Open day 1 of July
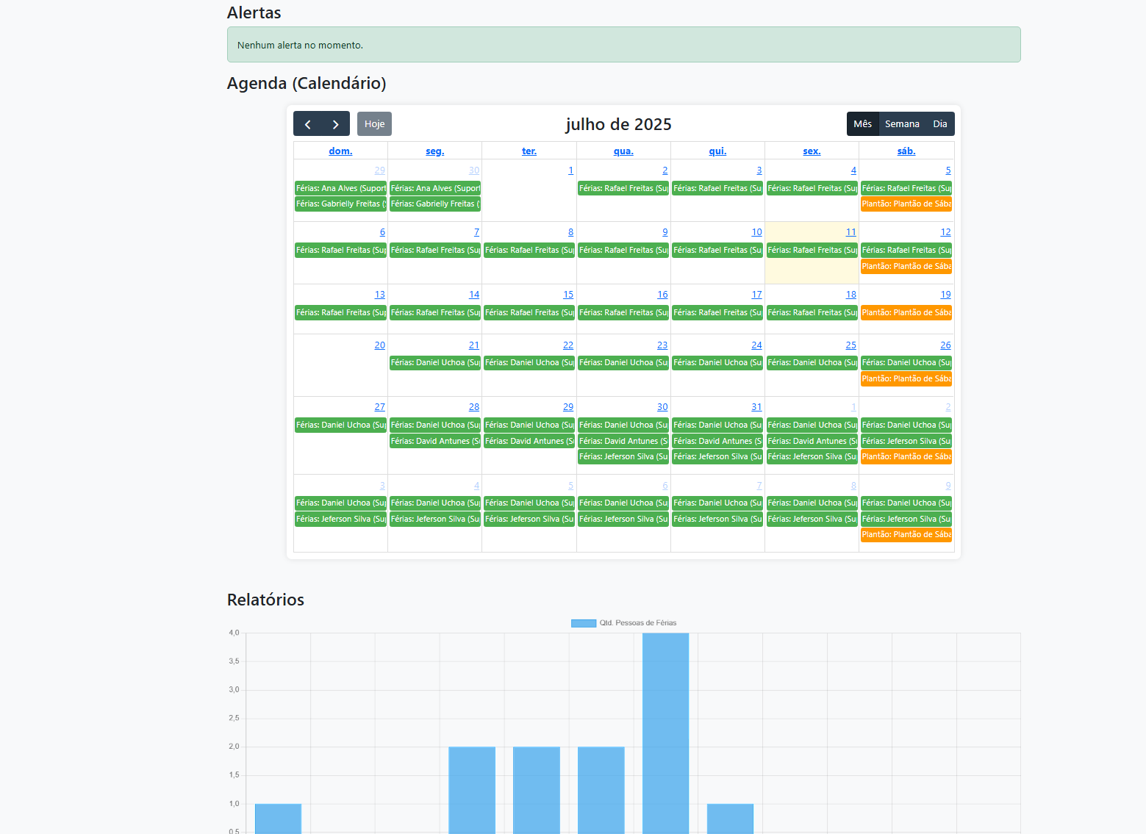 (570, 170)
